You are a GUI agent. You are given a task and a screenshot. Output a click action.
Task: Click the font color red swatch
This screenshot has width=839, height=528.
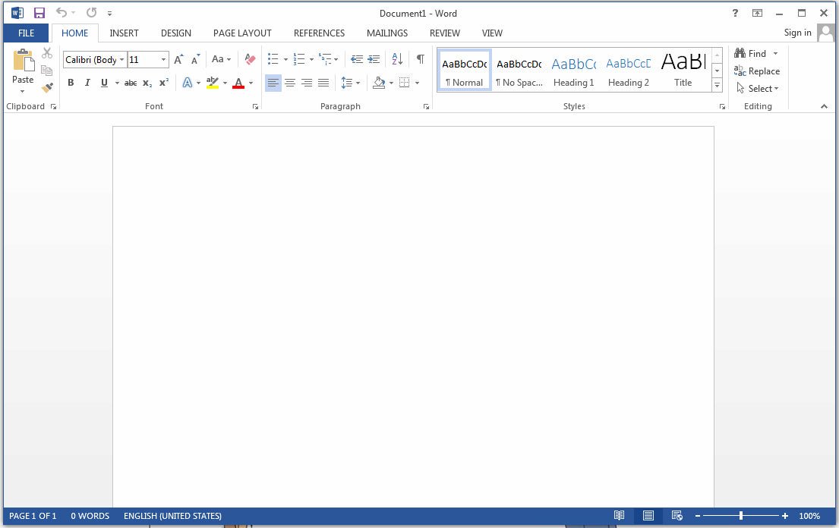coord(238,83)
